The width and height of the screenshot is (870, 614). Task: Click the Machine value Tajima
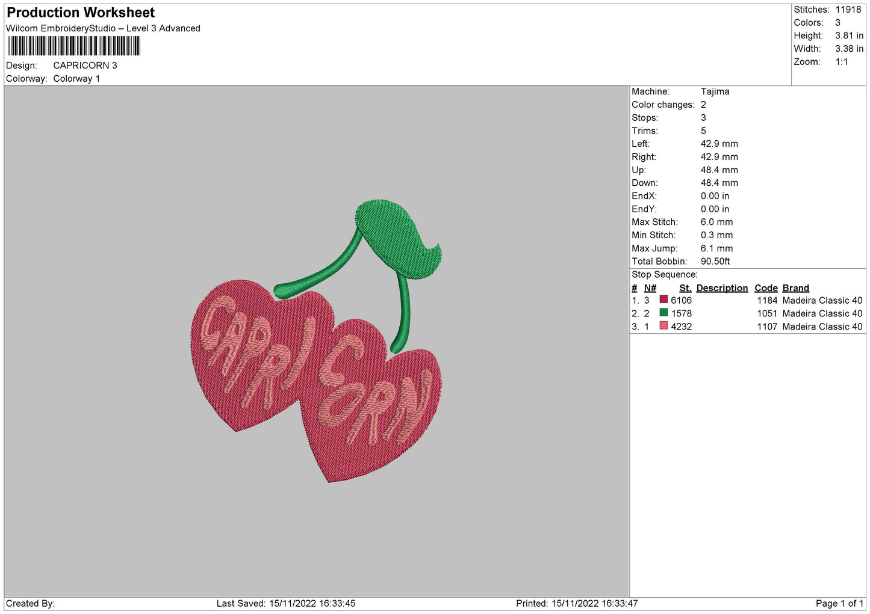click(715, 91)
